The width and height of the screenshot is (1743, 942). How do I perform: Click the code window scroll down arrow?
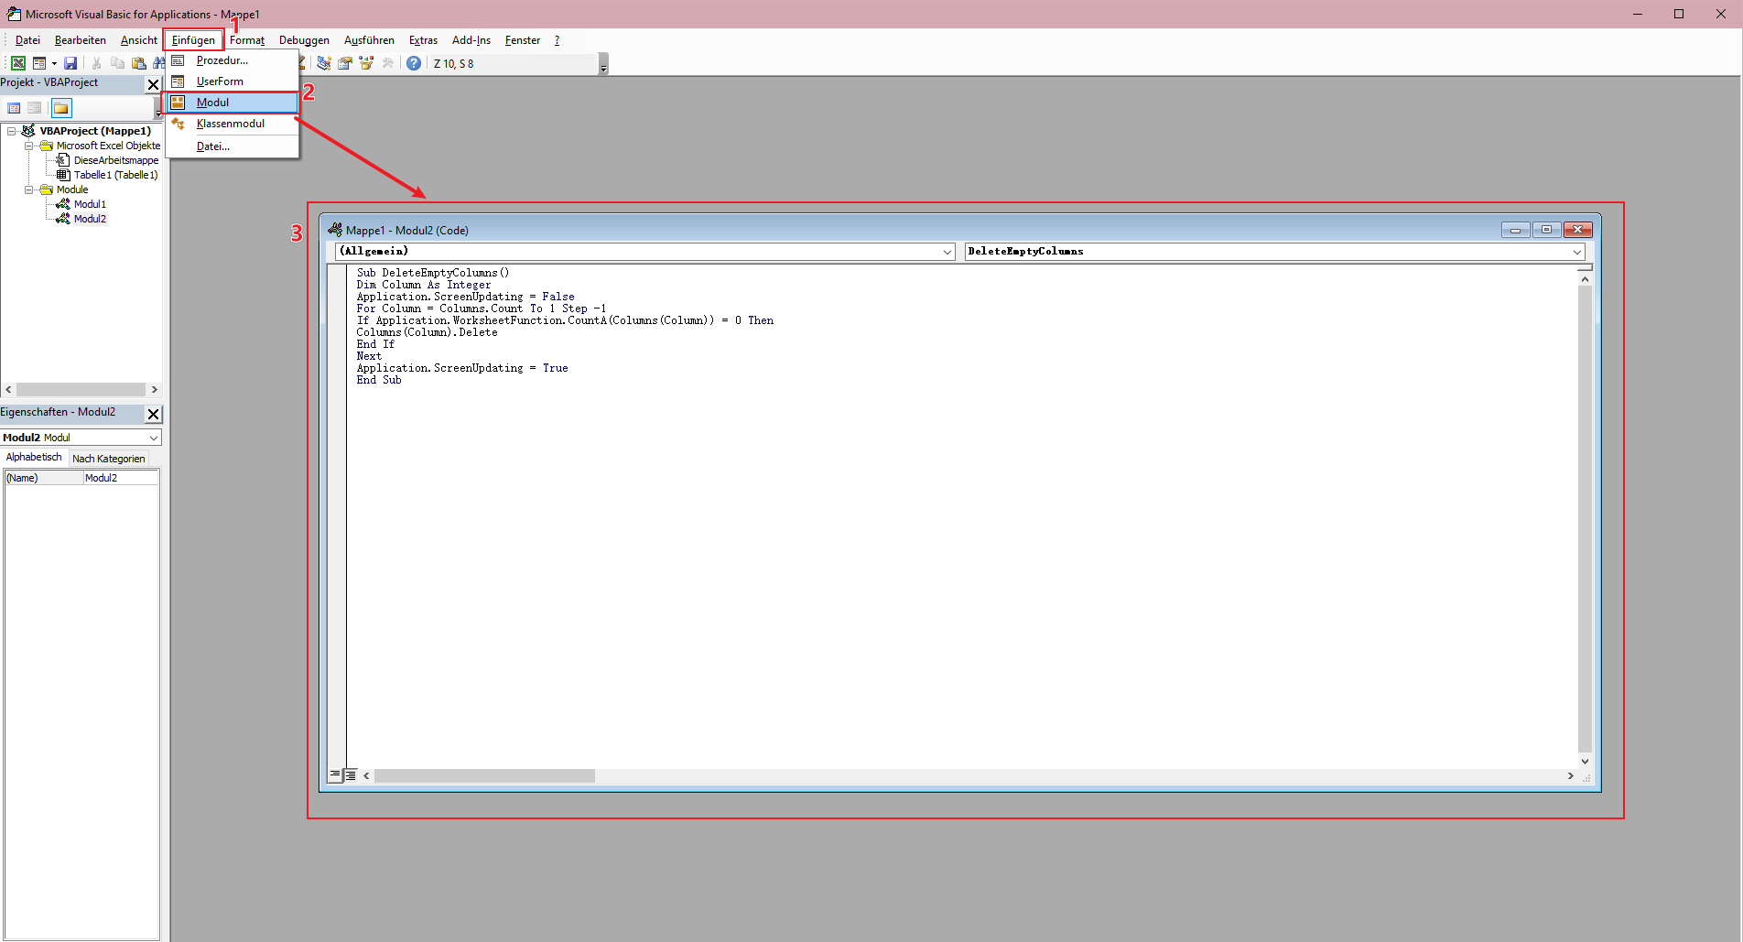(x=1585, y=761)
